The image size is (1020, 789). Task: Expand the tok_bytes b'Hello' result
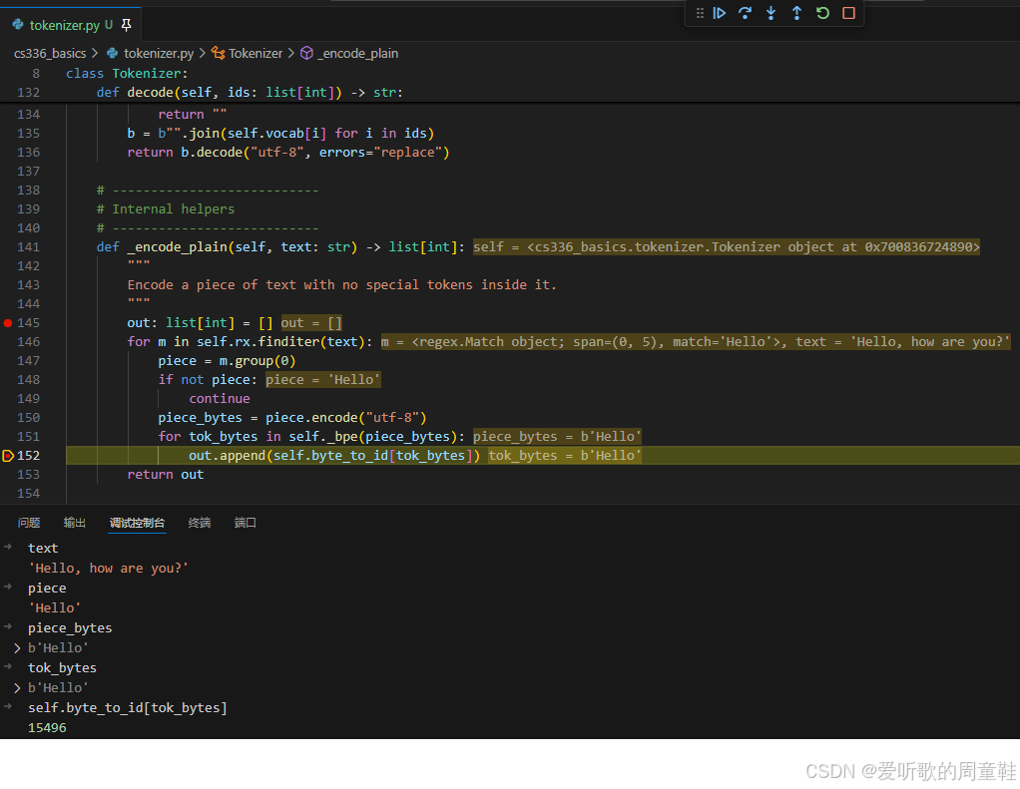[x=17, y=687]
